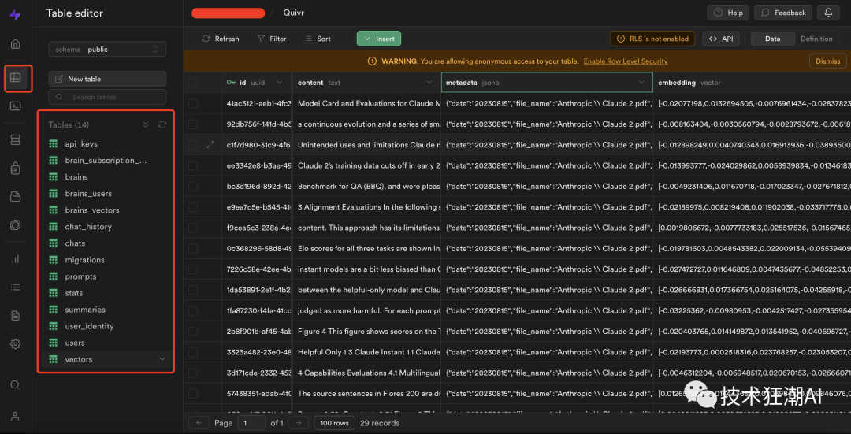Open the Storage sidebar icon
The height and width of the screenshot is (434, 851).
pyautogui.click(x=15, y=196)
